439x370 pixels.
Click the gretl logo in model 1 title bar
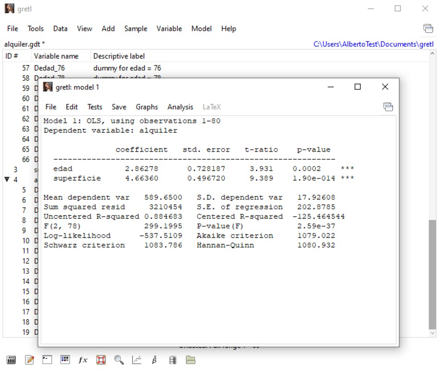coord(48,87)
